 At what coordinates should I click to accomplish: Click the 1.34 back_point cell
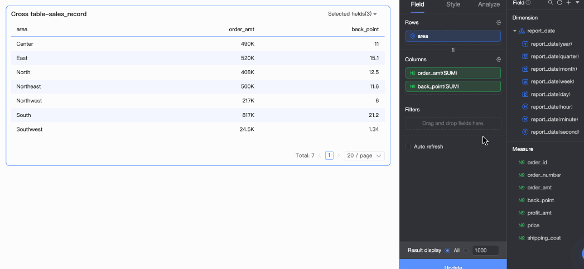(374, 129)
